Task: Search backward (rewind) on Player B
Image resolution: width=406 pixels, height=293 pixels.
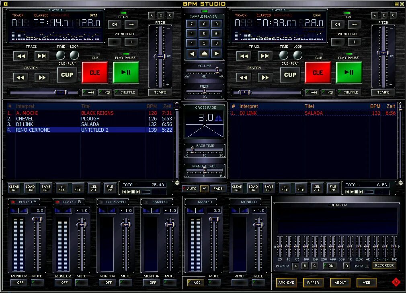Action: [244, 77]
